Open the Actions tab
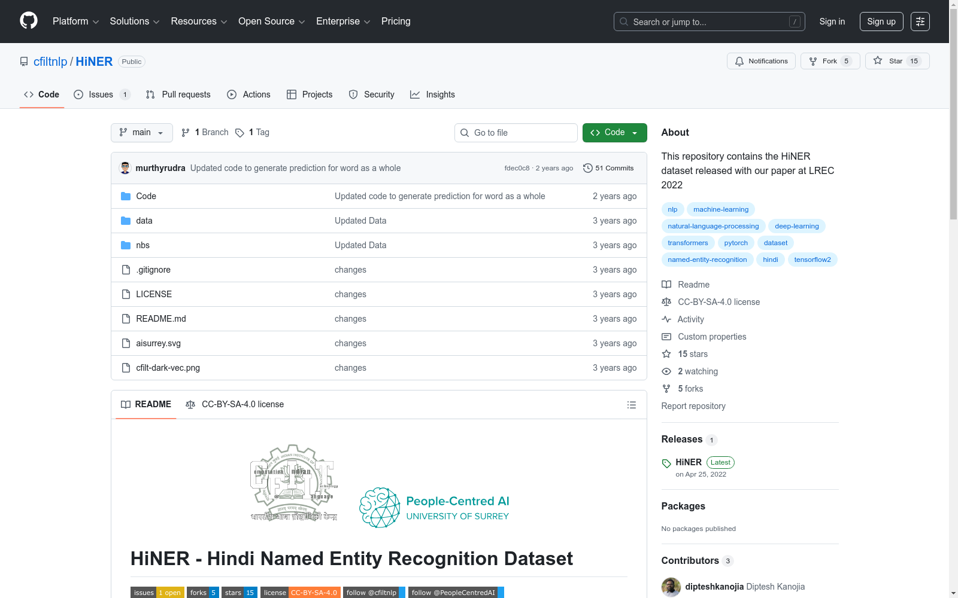 point(249,94)
